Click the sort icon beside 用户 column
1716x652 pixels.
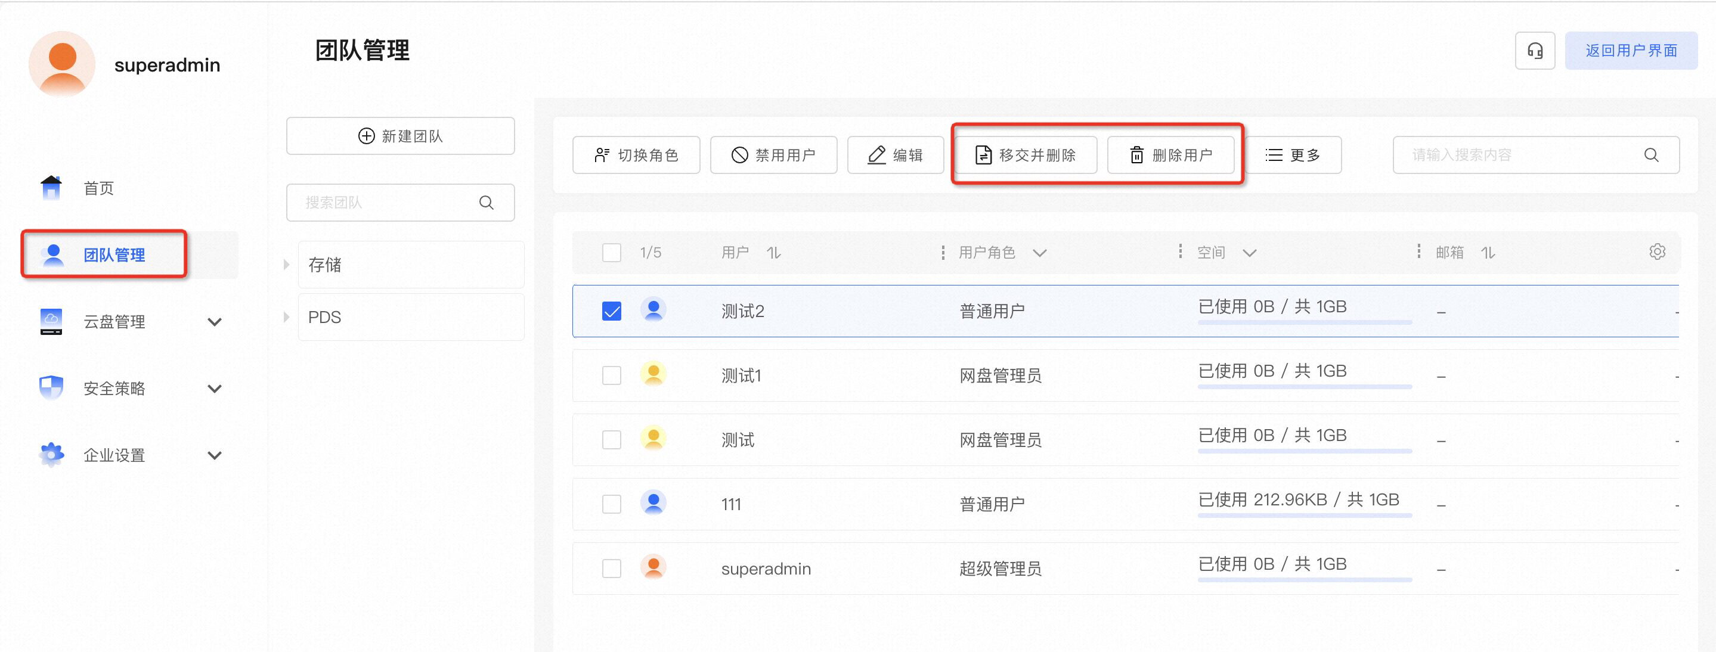click(773, 253)
